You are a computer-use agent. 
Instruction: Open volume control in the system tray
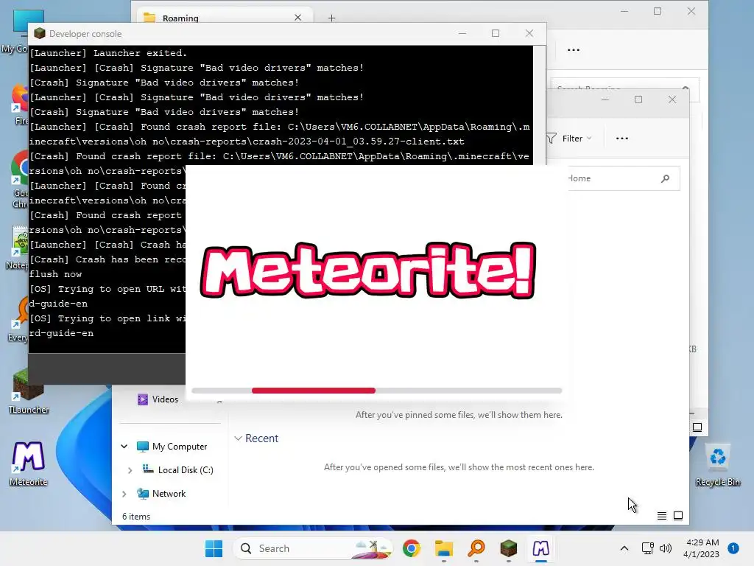click(x=666, y=548)
